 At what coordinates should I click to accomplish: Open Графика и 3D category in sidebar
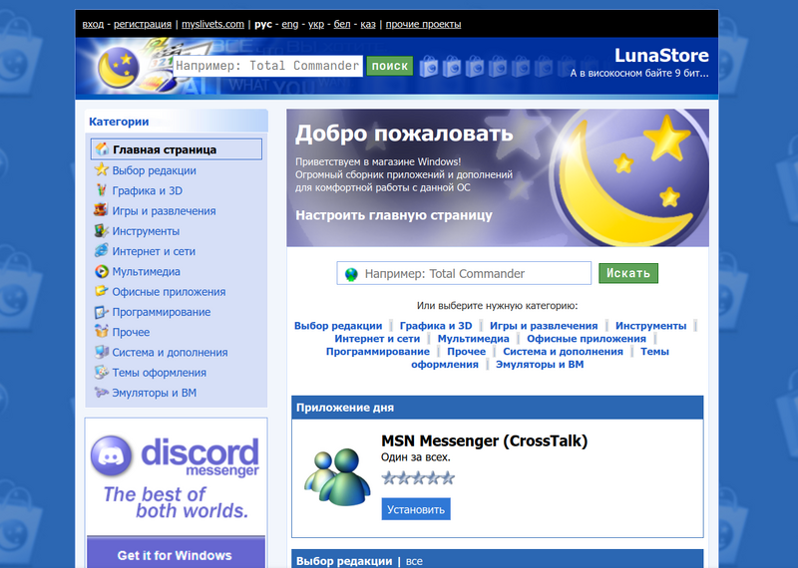[x=147, y=190]
